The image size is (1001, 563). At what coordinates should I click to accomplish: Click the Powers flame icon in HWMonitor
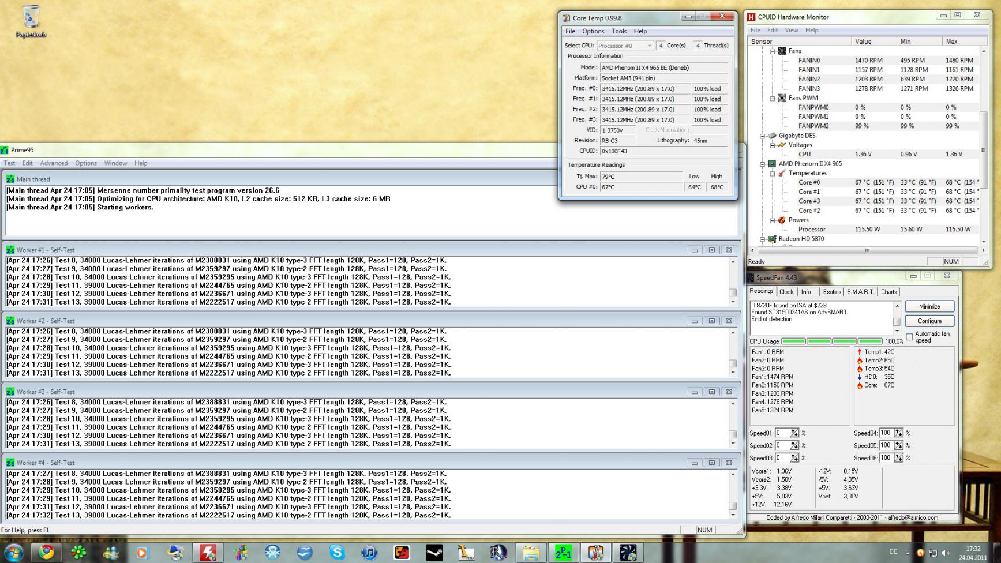click(x=782, y=220)
